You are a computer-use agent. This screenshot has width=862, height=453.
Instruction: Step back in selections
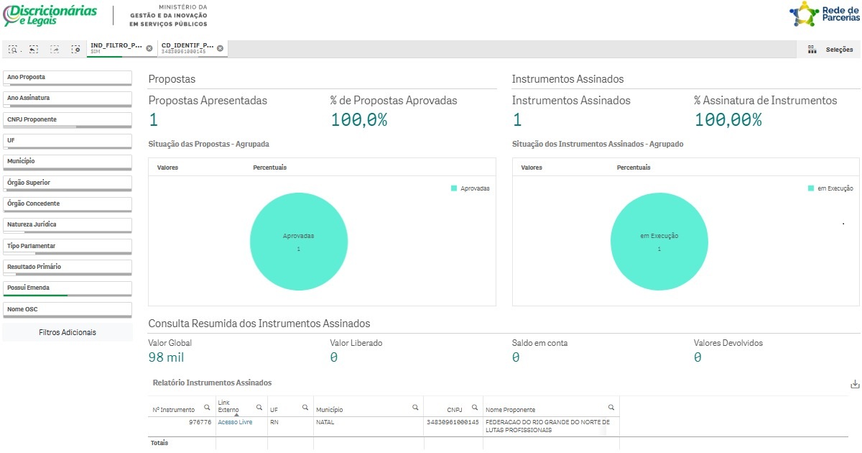[34, 50]
